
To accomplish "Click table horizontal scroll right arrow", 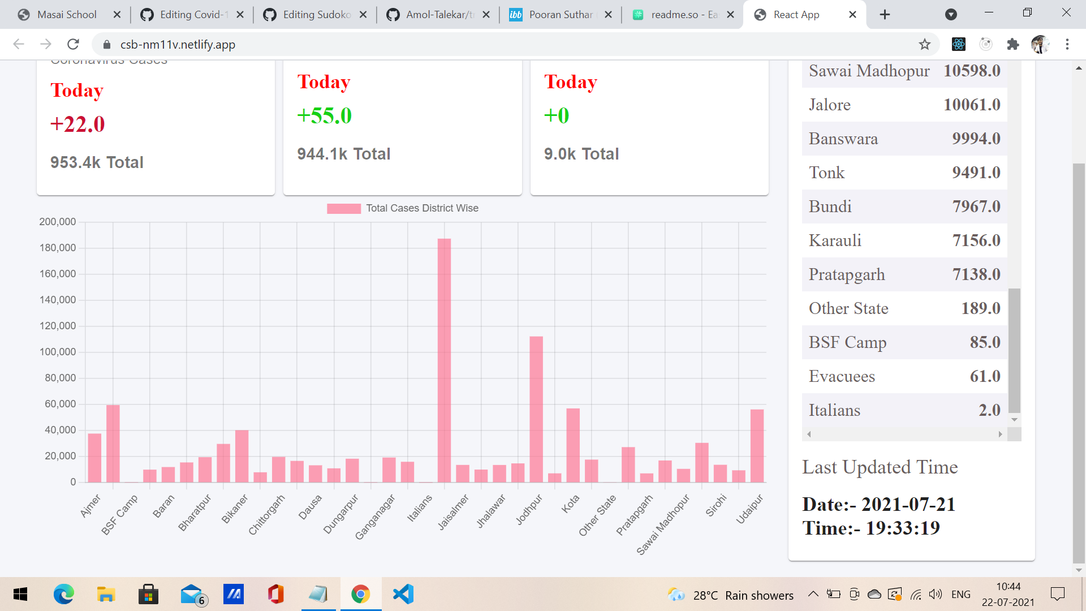I will (1000, 434).
